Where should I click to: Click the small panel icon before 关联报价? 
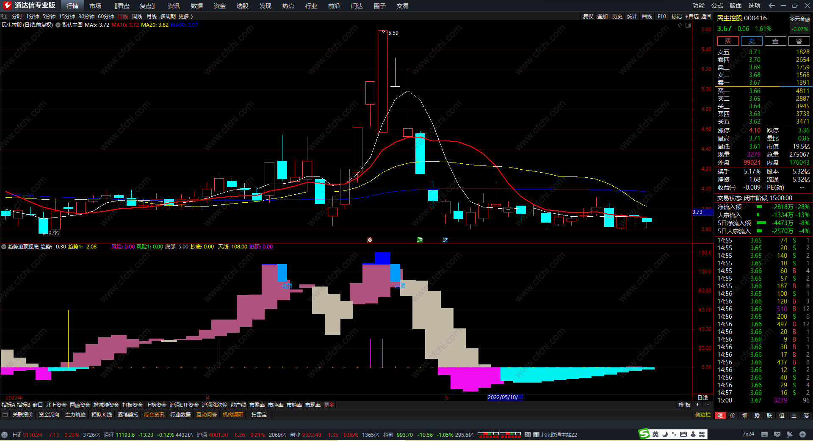pyautogui.click(x=5, y=414)
